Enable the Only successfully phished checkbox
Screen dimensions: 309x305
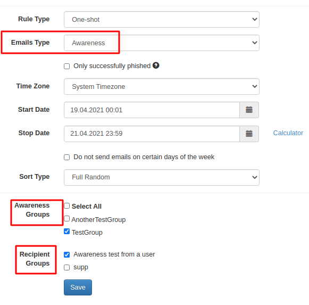(67, 66)
